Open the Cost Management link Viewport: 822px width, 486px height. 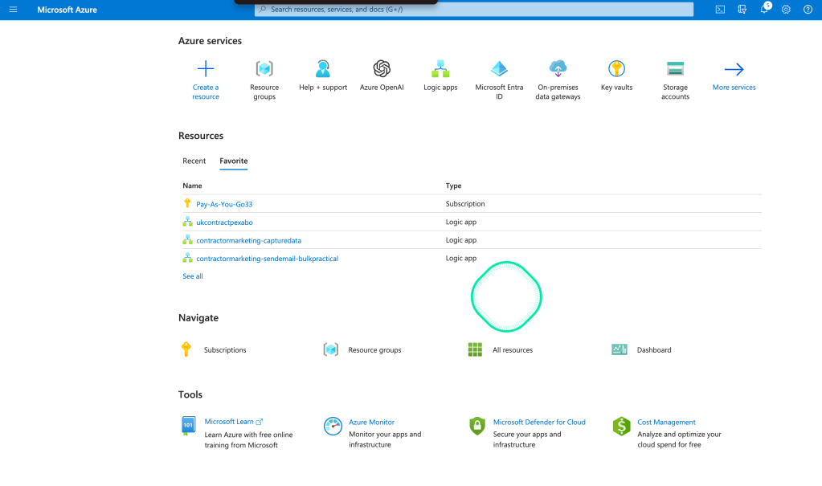[666, 422]
